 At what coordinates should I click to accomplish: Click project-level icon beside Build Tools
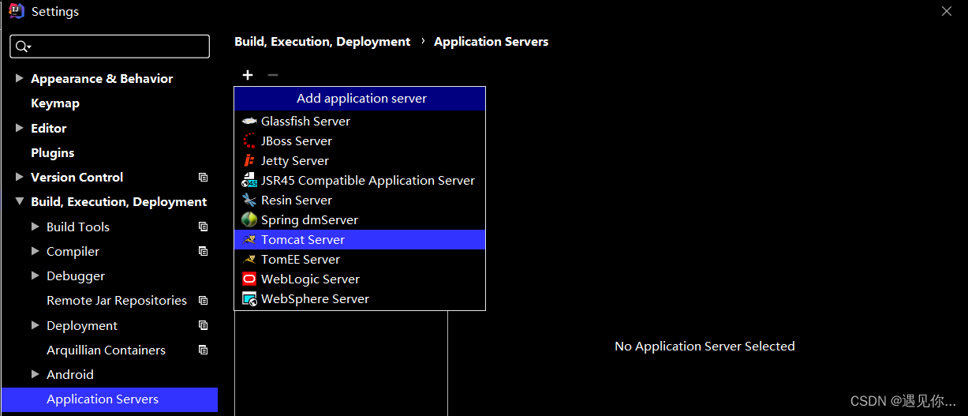click(203, 227)
